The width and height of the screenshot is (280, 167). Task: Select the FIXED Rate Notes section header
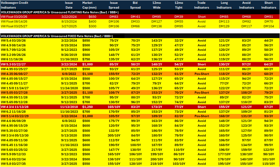tap(57, 36)
